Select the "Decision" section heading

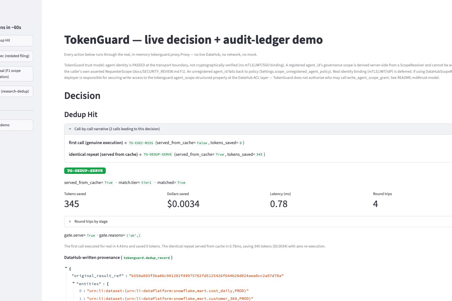pos(82,96)
